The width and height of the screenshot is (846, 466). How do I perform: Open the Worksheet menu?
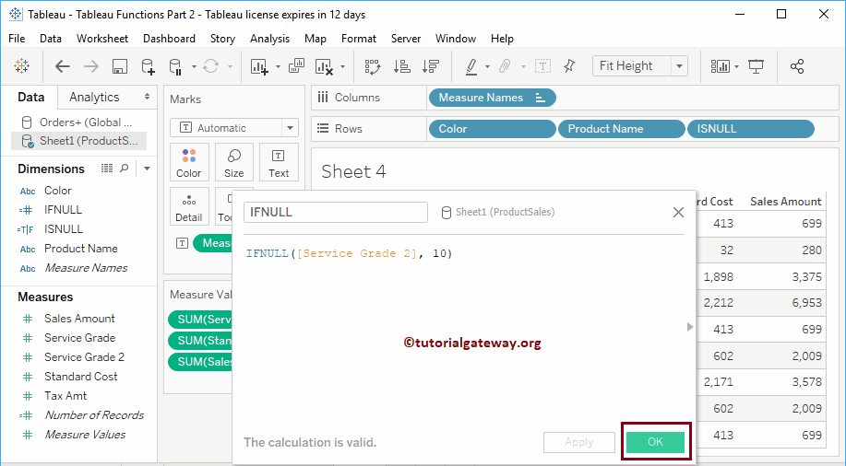pos(102,39)
